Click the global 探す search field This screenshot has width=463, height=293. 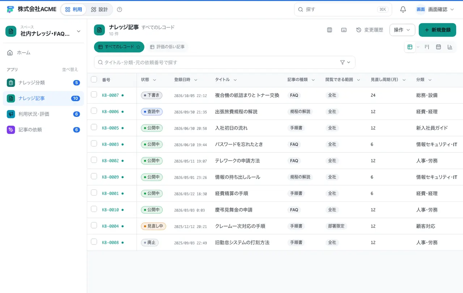tap(343, 9)
